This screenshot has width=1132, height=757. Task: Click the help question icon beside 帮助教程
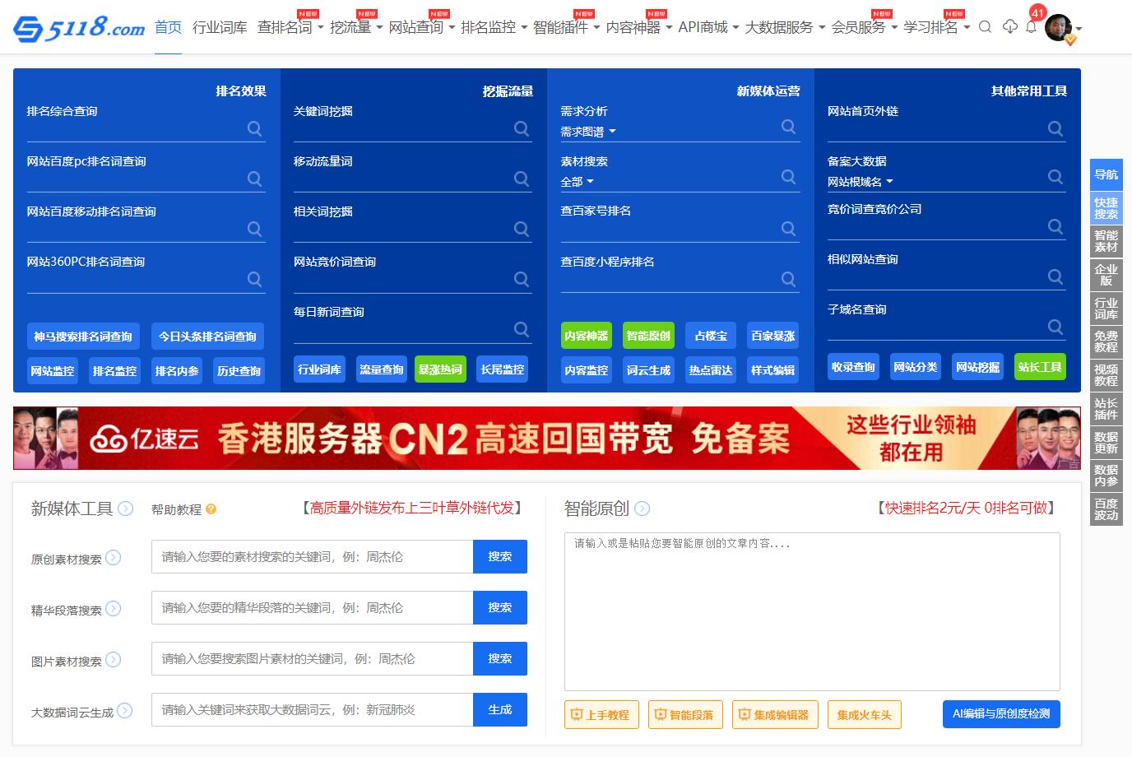click(211, 509)
